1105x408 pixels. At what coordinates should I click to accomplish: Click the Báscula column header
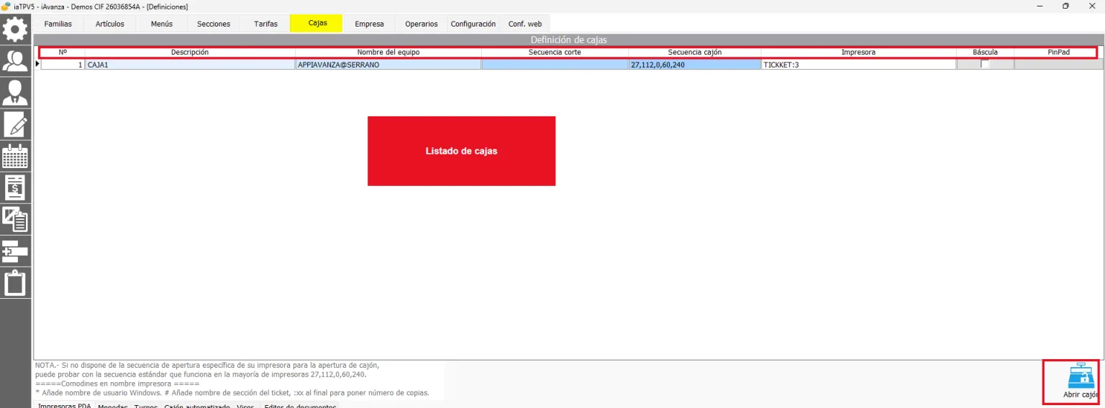985,52
